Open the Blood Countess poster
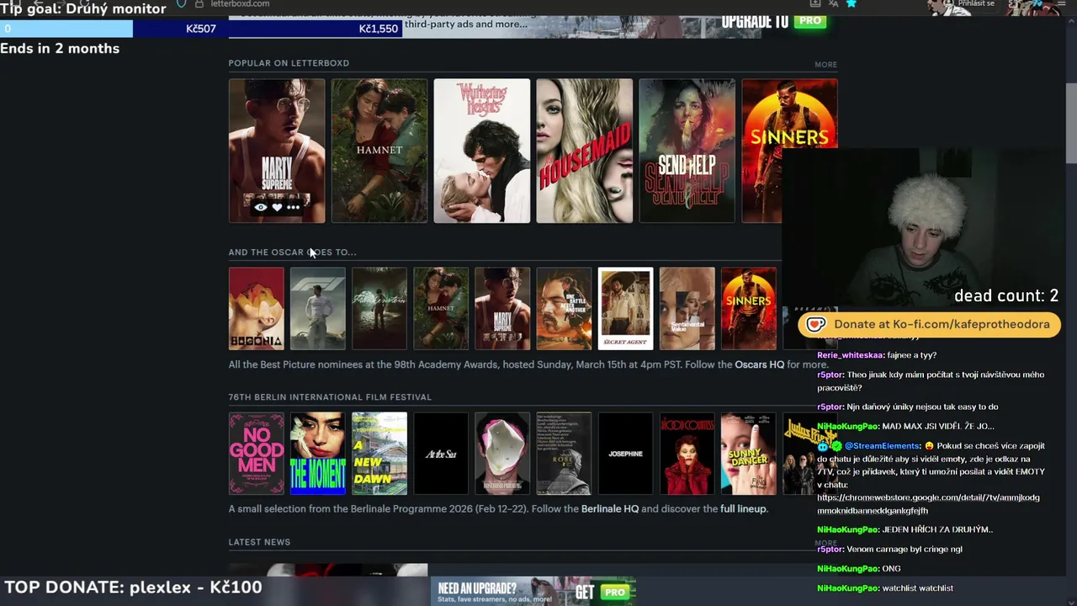Screen dimensions: 1077x606 pyautogui.click(x=687, y=454)
